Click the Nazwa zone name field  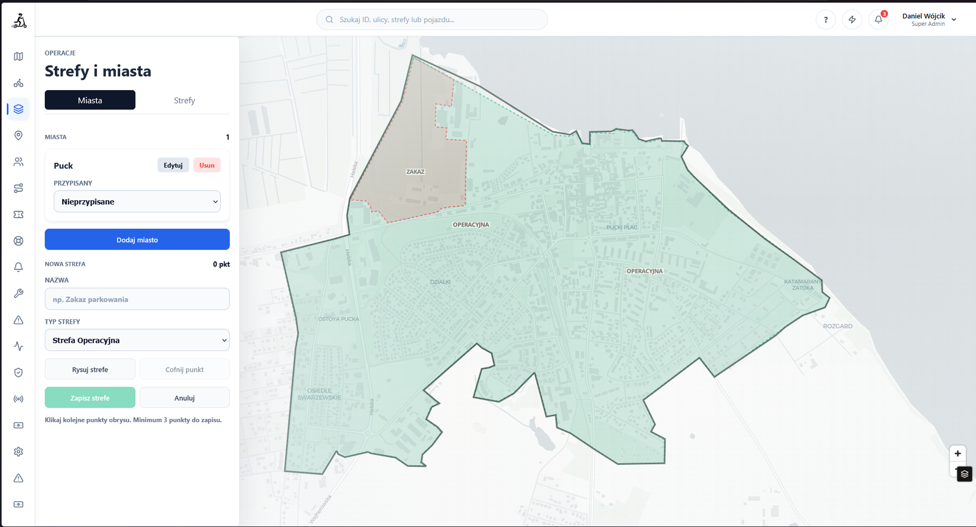coord(137,299)
